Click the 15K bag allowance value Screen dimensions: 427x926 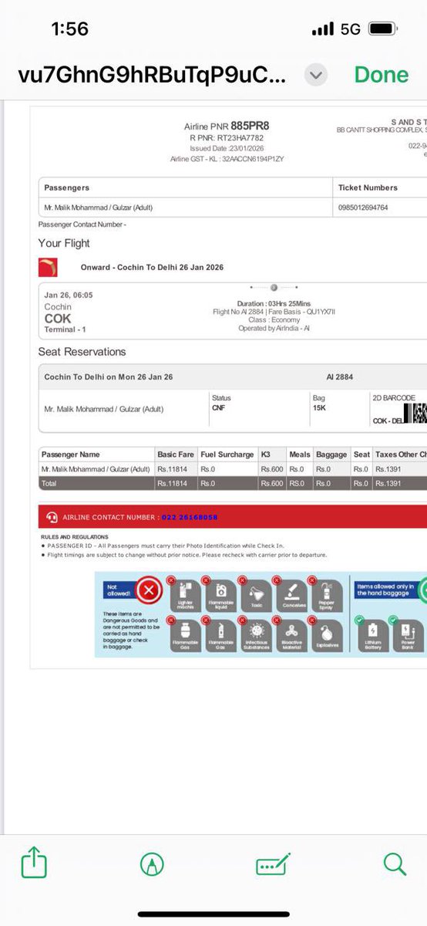pyautogui.click(x=319, y=407)
